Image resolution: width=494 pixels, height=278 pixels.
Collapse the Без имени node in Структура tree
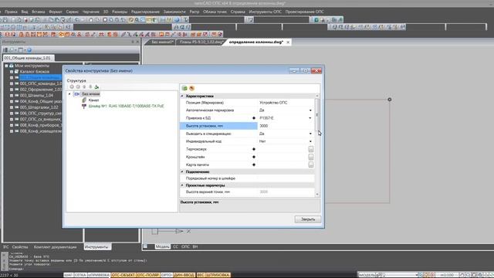(69, 94)
